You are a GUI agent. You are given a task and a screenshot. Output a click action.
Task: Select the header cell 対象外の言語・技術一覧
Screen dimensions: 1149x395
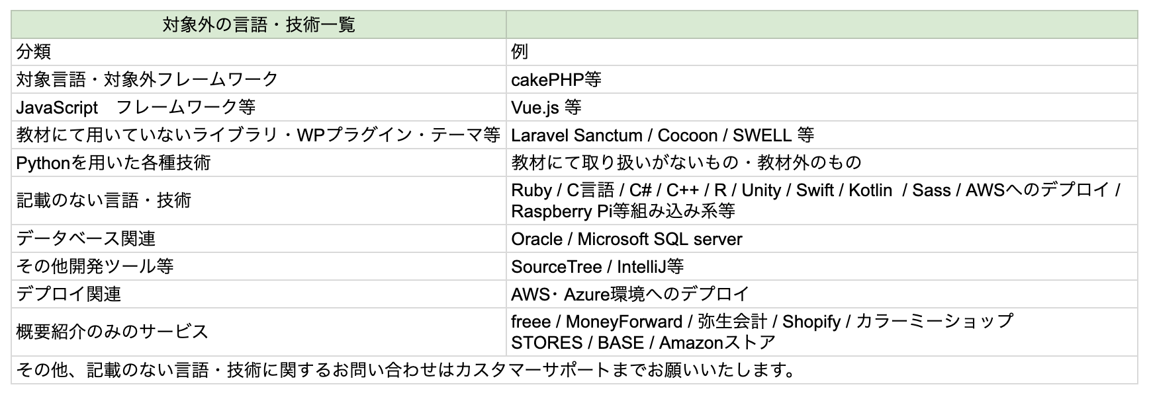259,25
